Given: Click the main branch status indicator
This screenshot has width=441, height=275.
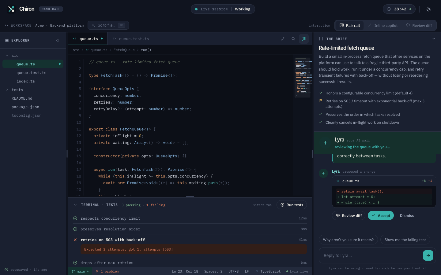Looking at the screenshot, I should [x=80, y=271].
